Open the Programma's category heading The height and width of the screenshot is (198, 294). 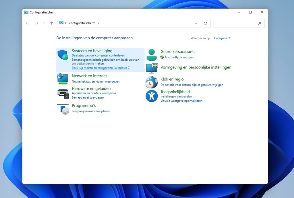point(84,105)
